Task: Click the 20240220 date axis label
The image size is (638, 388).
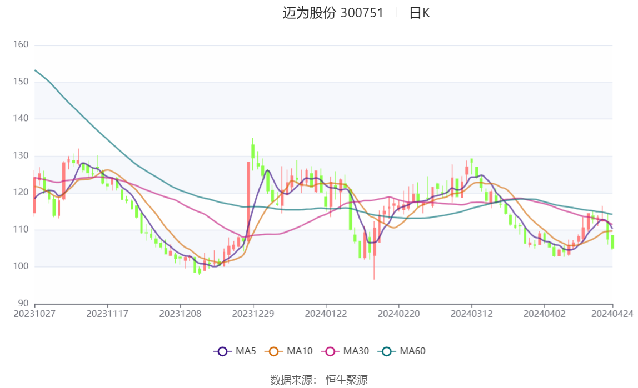Action: click(x=399, y=314)
